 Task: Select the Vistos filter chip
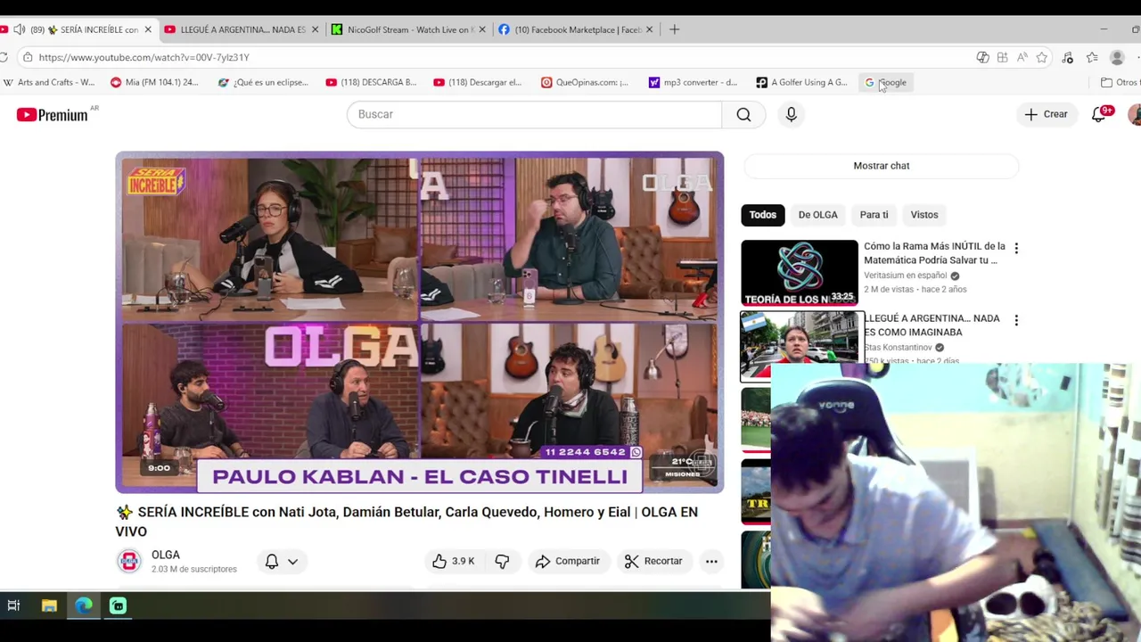924,214
